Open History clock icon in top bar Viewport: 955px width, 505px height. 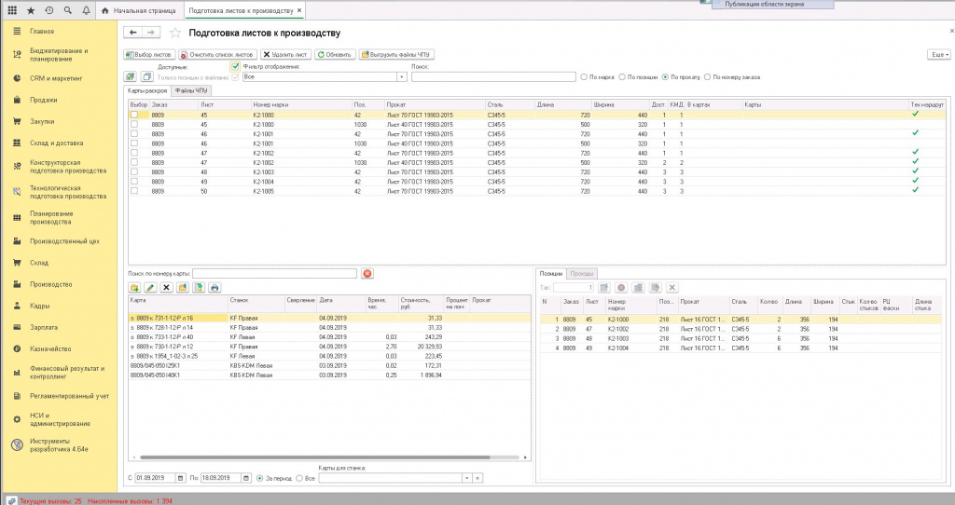pos(49,10)
